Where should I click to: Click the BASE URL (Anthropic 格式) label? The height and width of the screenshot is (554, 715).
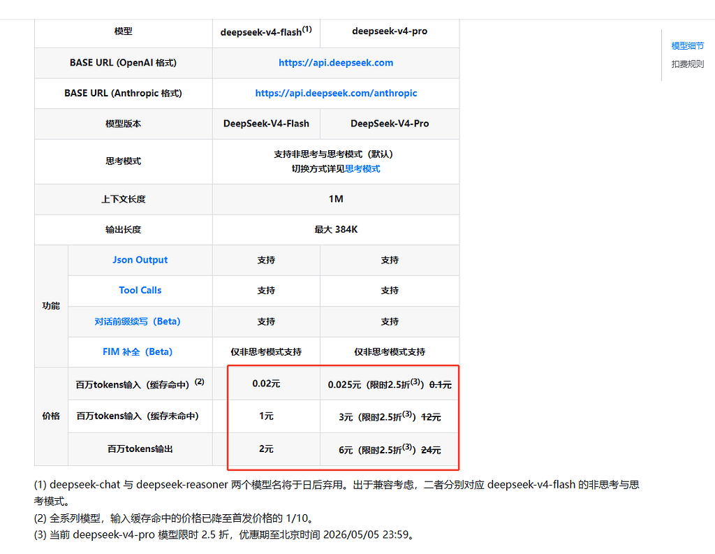click(x=123, y=93)
